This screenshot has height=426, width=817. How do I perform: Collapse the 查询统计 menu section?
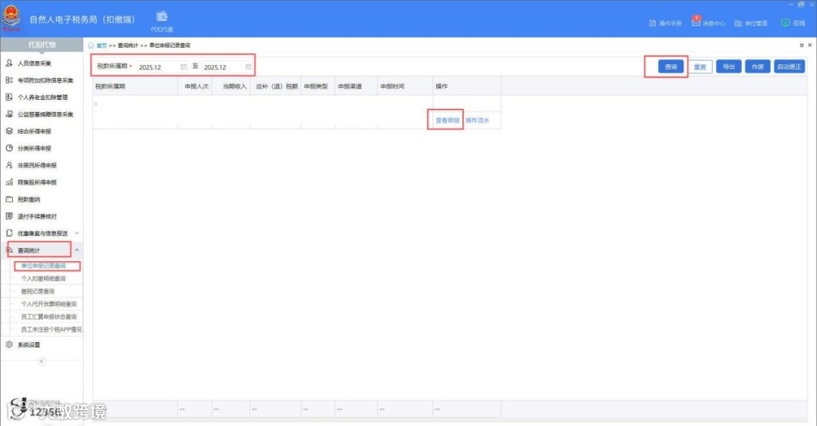coord(77,250)
